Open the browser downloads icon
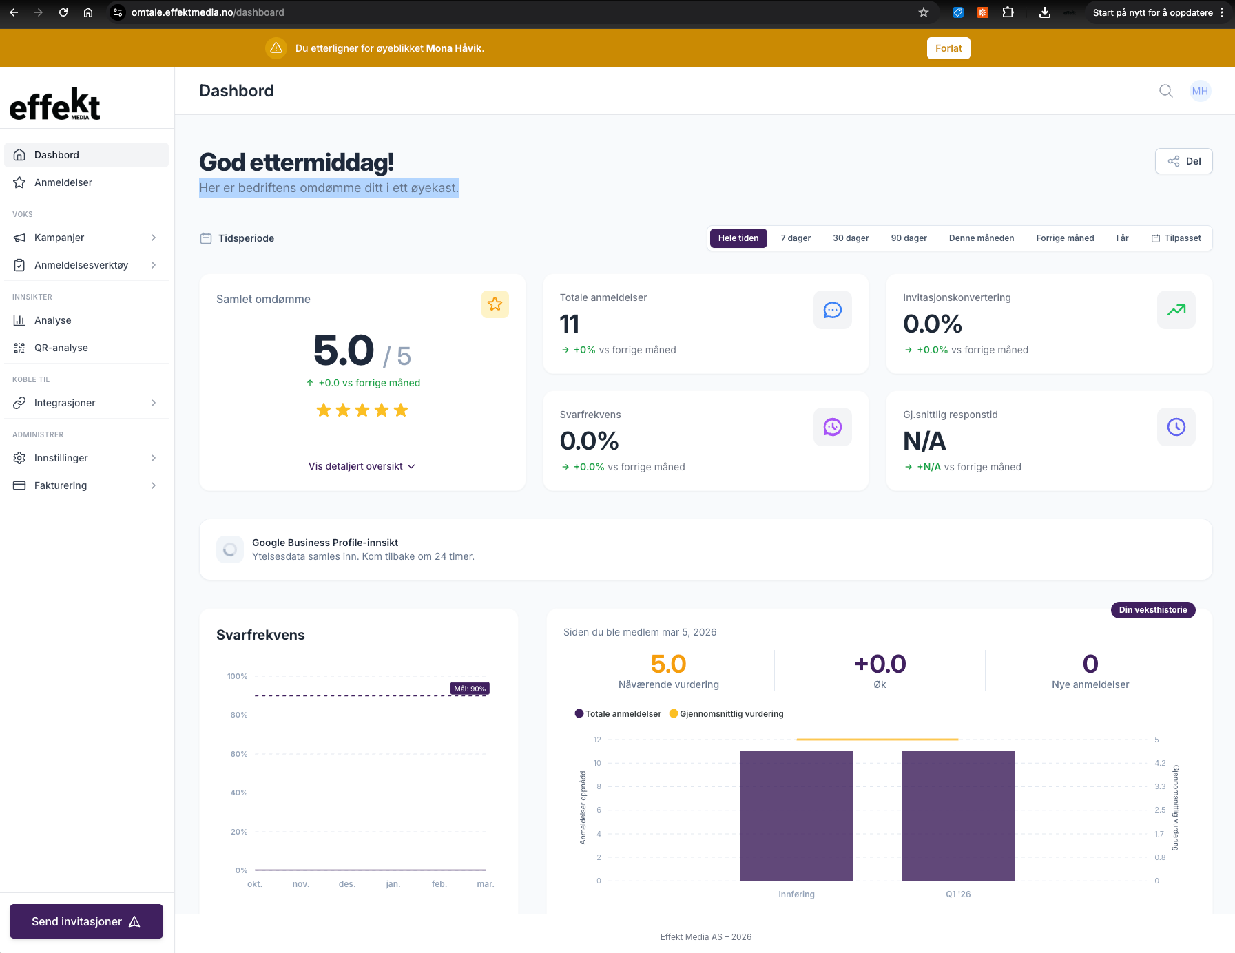1235x953 pixels. (x=1044, y=12)
